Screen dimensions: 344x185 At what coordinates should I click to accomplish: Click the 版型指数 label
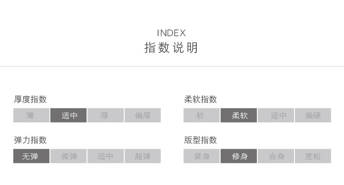pyautogui.click(x=200, y=140)
